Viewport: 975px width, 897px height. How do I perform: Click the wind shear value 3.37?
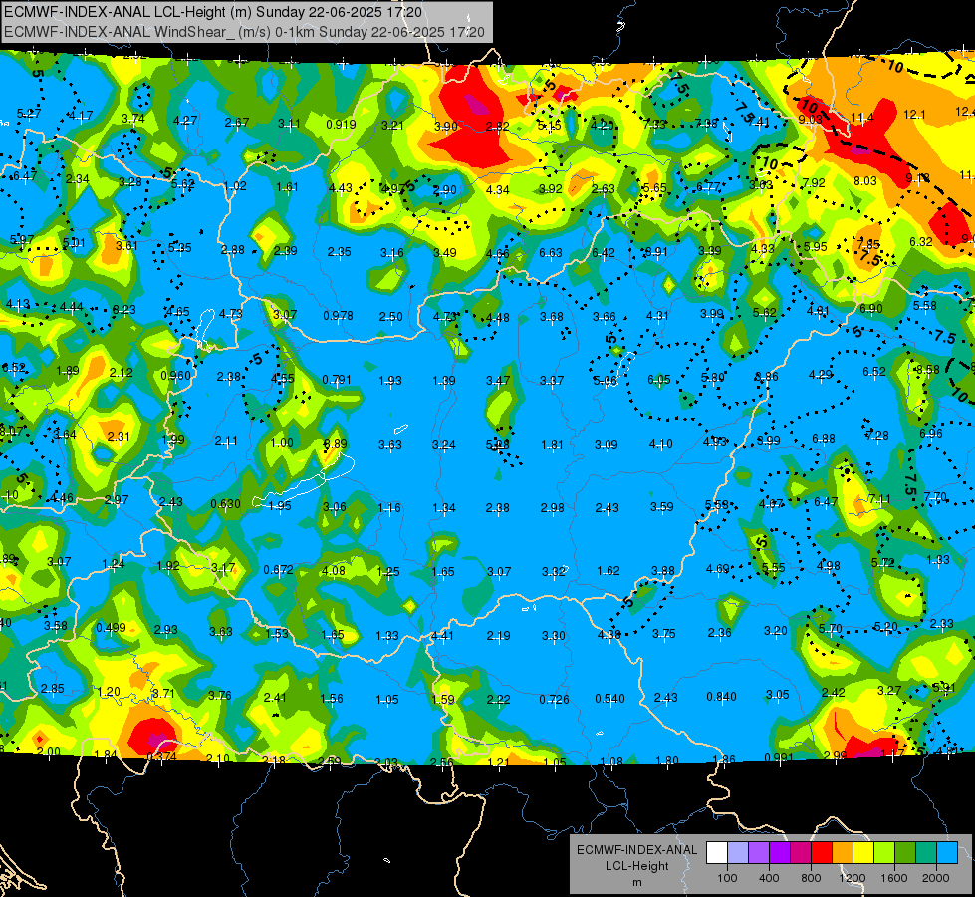click(552, 381)
